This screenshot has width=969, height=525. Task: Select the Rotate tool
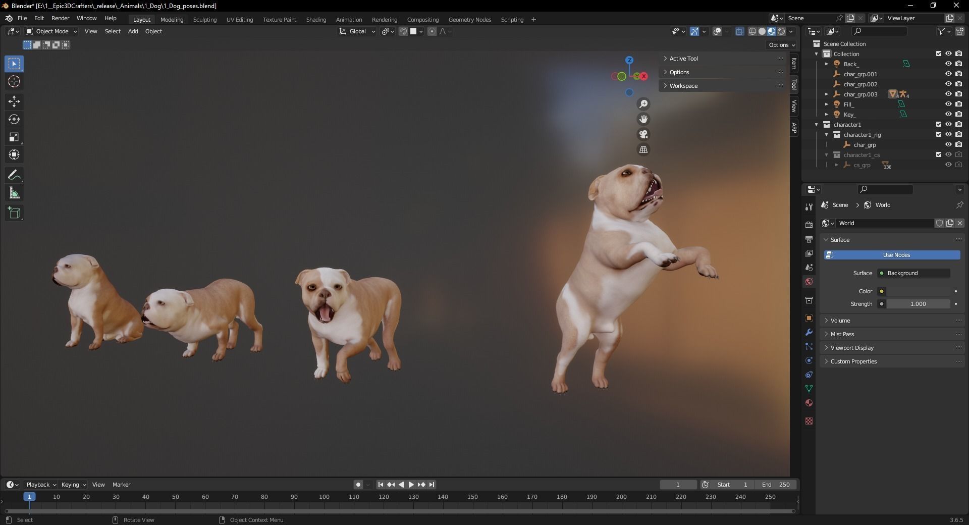(x=14, y=119)
